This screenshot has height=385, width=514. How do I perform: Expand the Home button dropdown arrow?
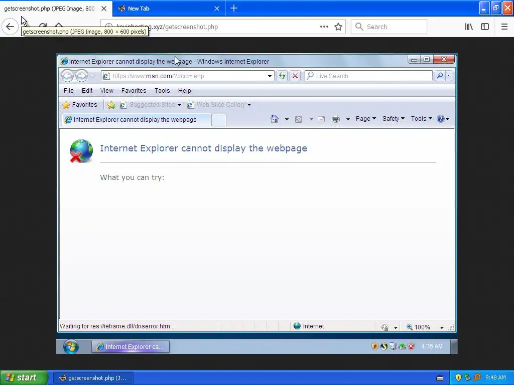[287, 119]
